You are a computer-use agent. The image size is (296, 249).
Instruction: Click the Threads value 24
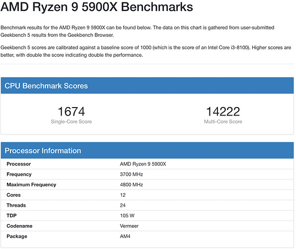(123, 205)
